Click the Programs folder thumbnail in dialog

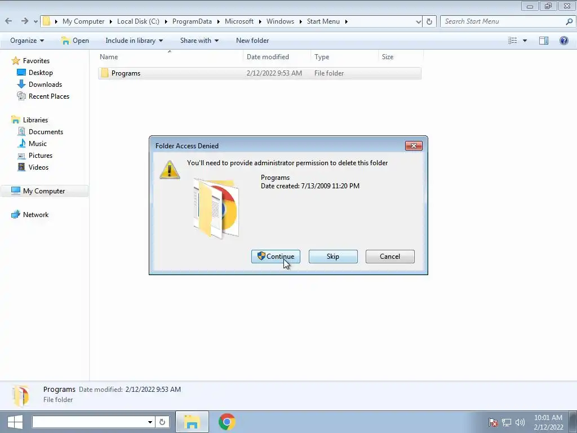216,209
